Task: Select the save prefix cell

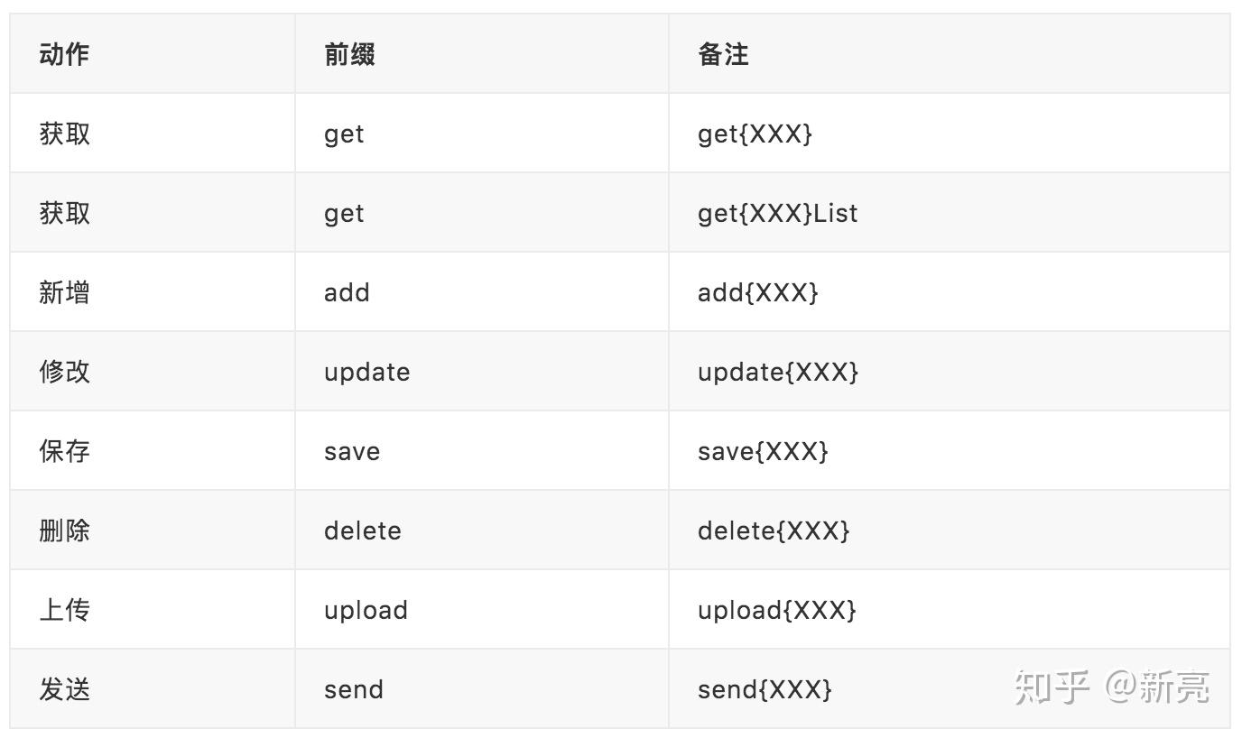Action: 482,451
